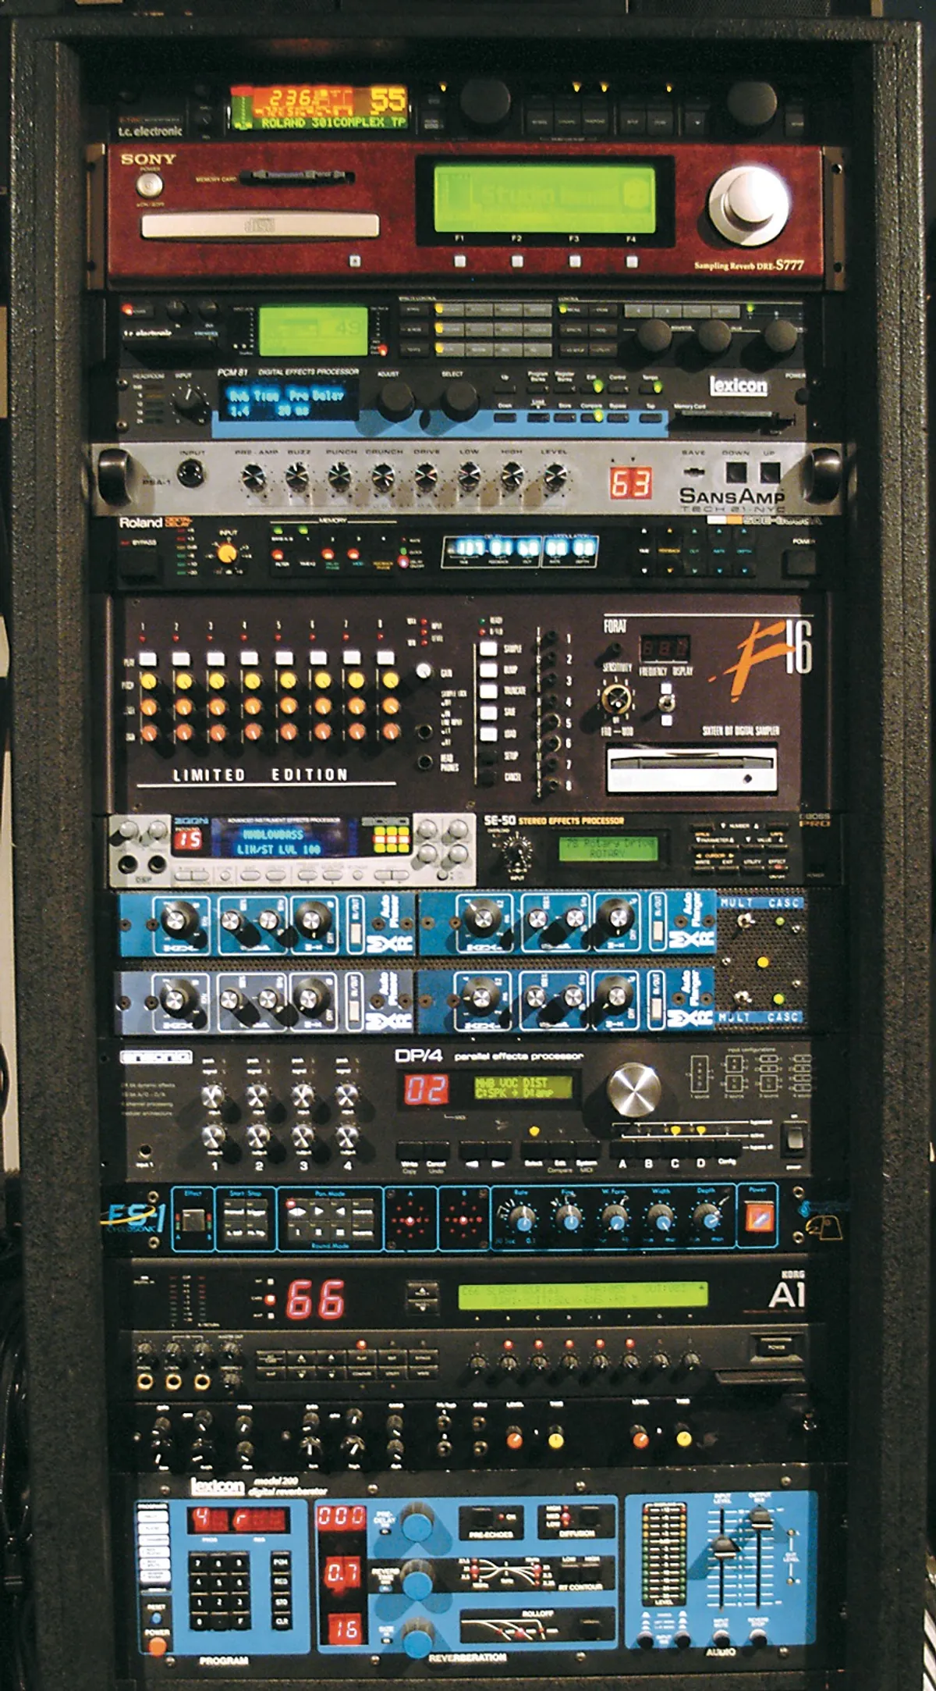Hit the SansAmp Down program button
This screenshot has width=936, height=1691.
click(x=735, y=472)
